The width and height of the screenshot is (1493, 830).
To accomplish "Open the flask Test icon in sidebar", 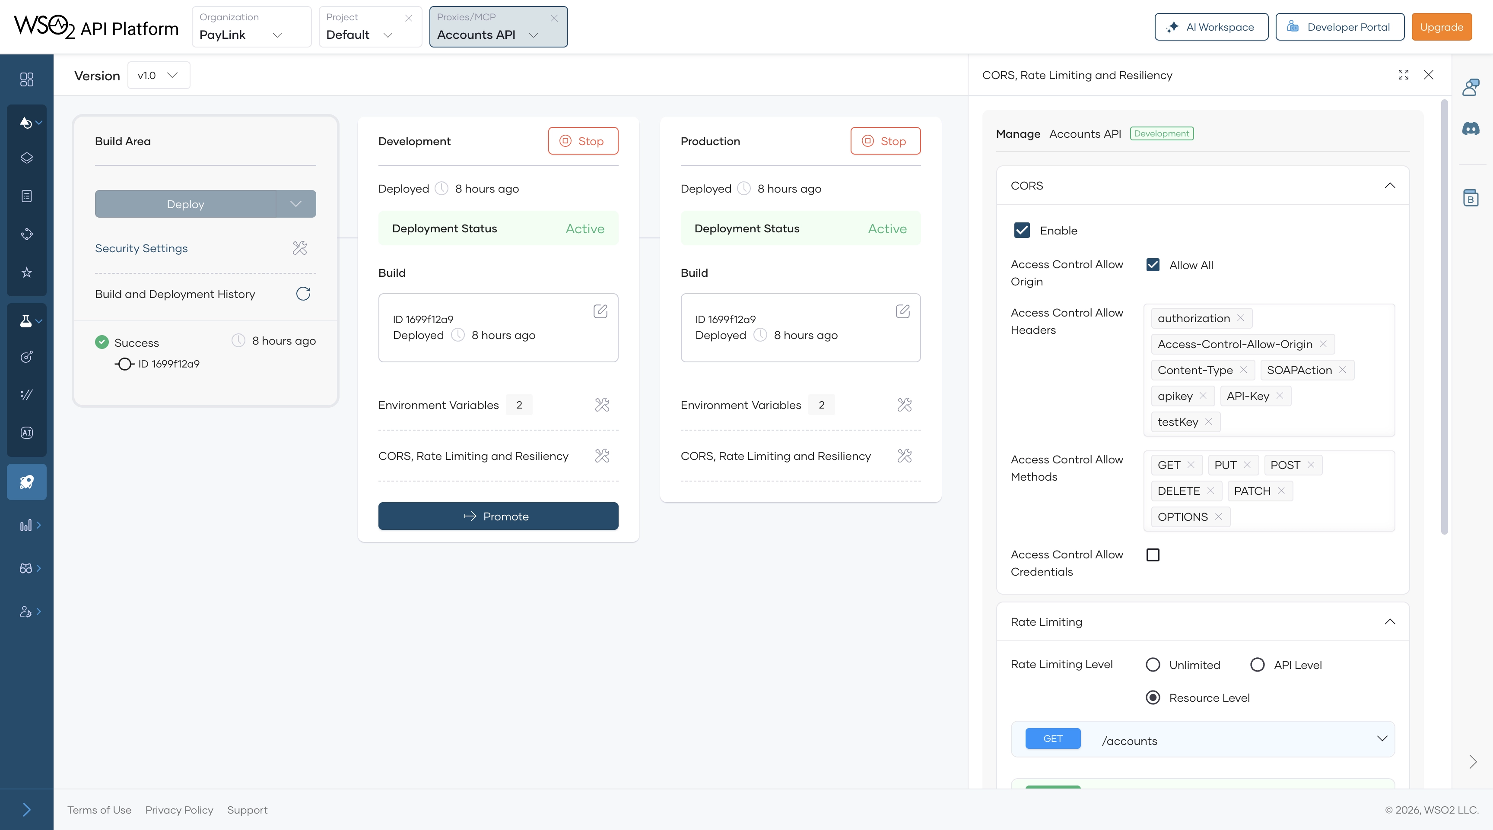I will pyautogui.click(x=26, y=321).
